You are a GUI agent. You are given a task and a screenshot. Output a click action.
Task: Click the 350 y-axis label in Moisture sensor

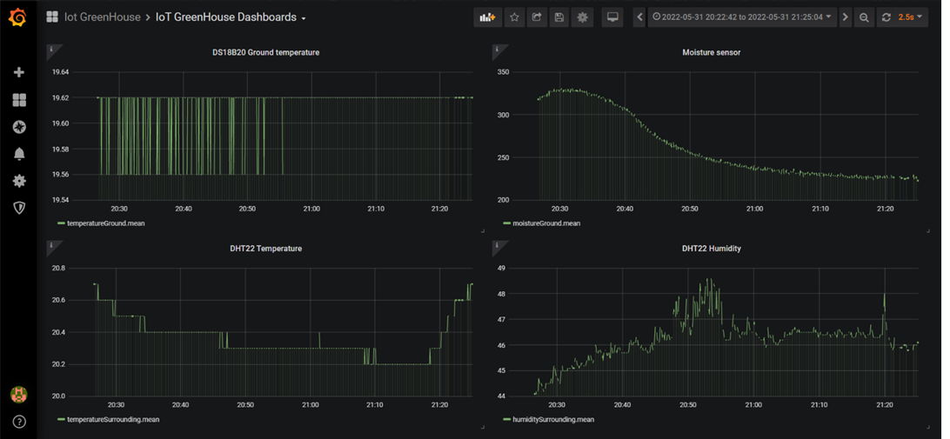click(504, 73)
